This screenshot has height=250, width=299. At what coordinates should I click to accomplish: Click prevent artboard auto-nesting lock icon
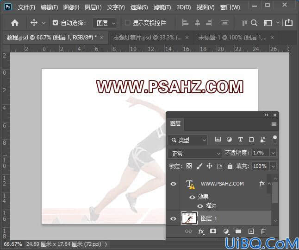tap(220, 166)
